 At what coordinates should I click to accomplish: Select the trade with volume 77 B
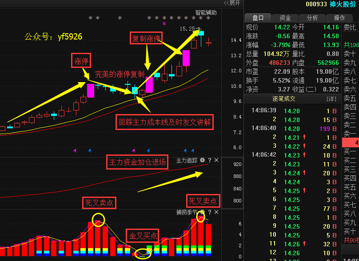pos(330,209)
